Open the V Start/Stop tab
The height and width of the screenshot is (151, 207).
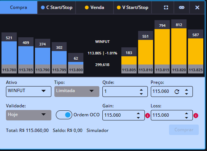(x=133, y=7)
